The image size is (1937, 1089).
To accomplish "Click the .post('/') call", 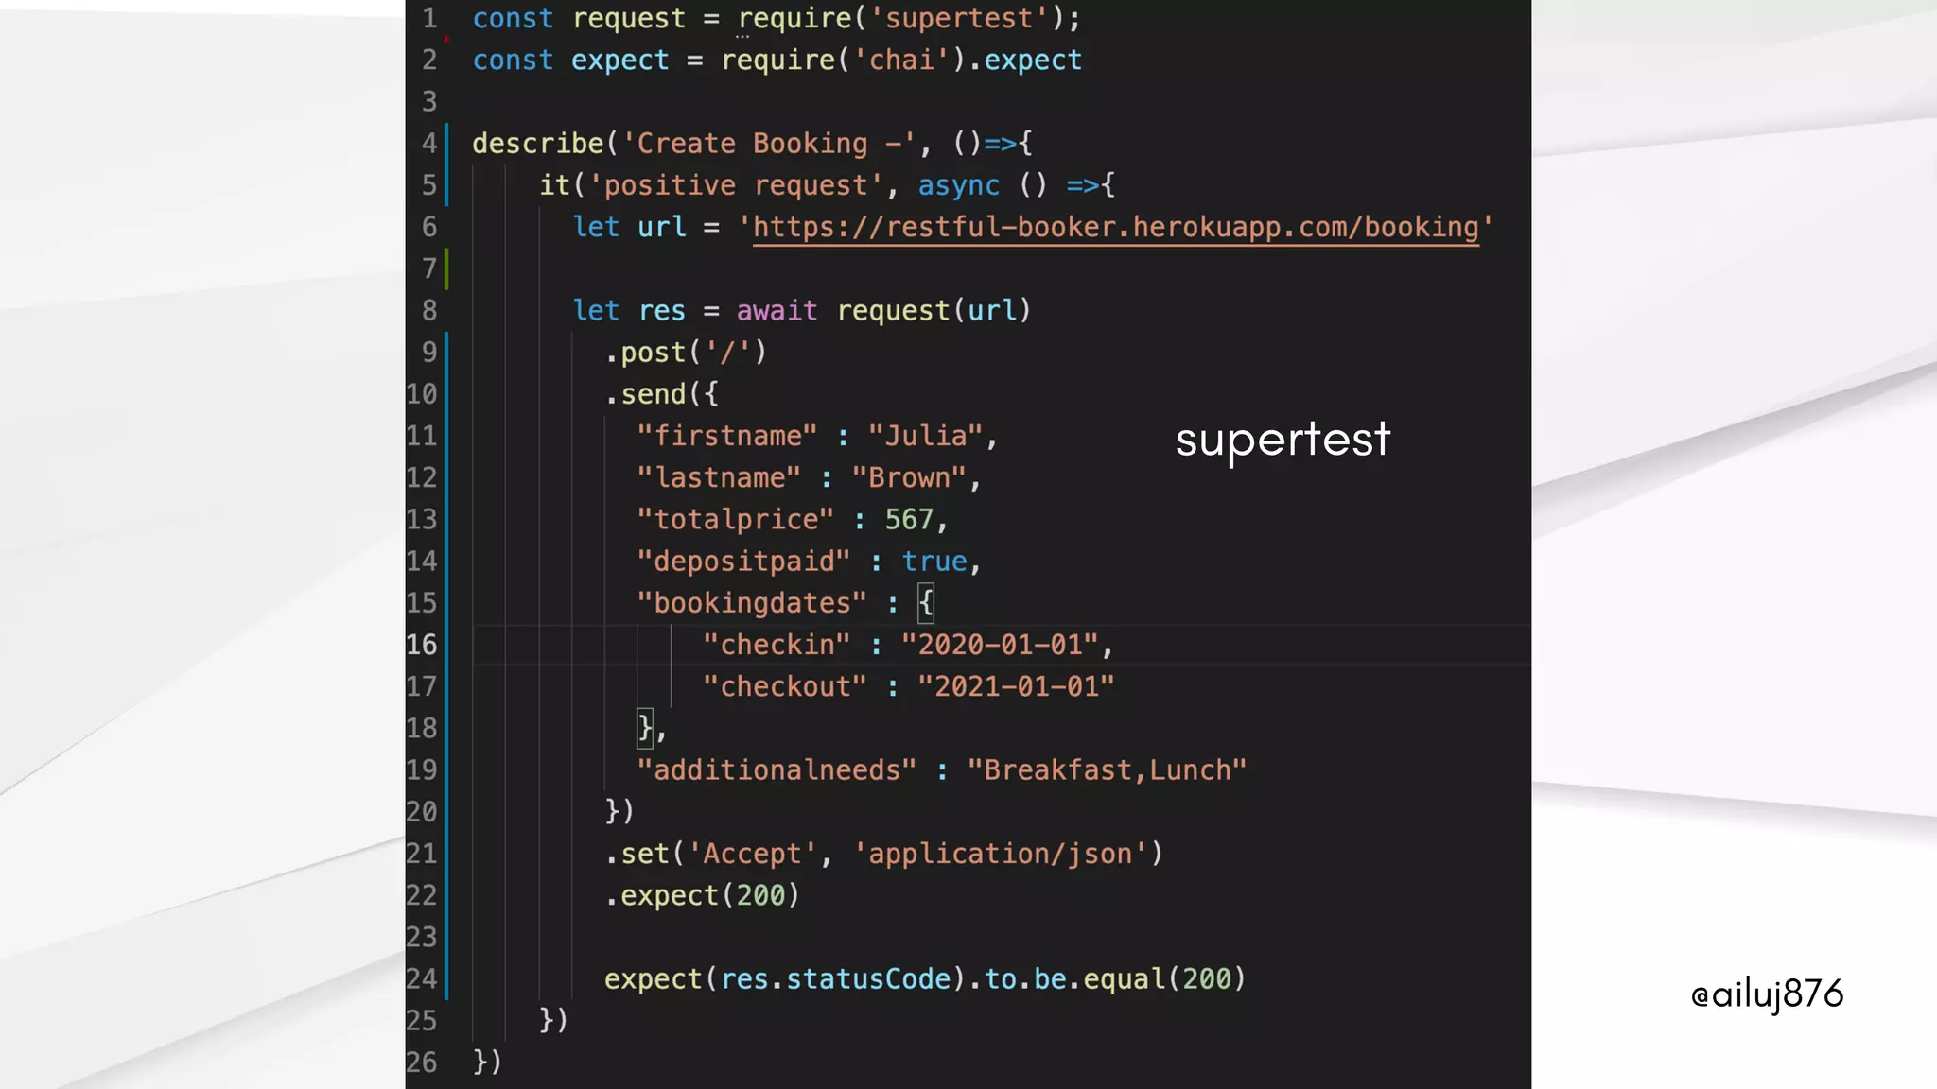I will click(x=686, y=353).
